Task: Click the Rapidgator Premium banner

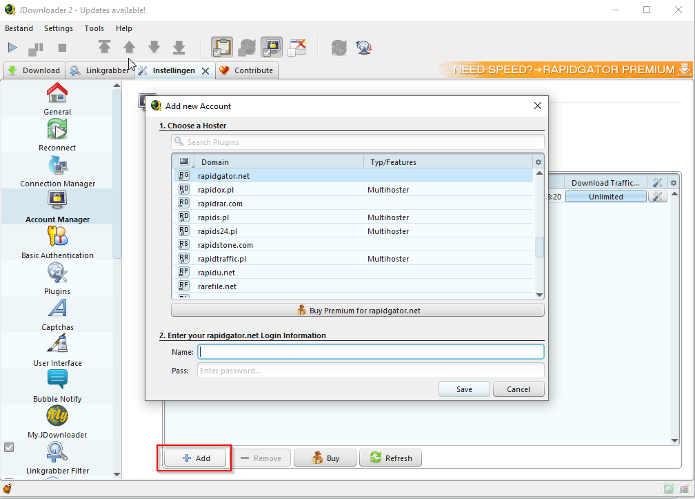Action: (x=565, y=70)
